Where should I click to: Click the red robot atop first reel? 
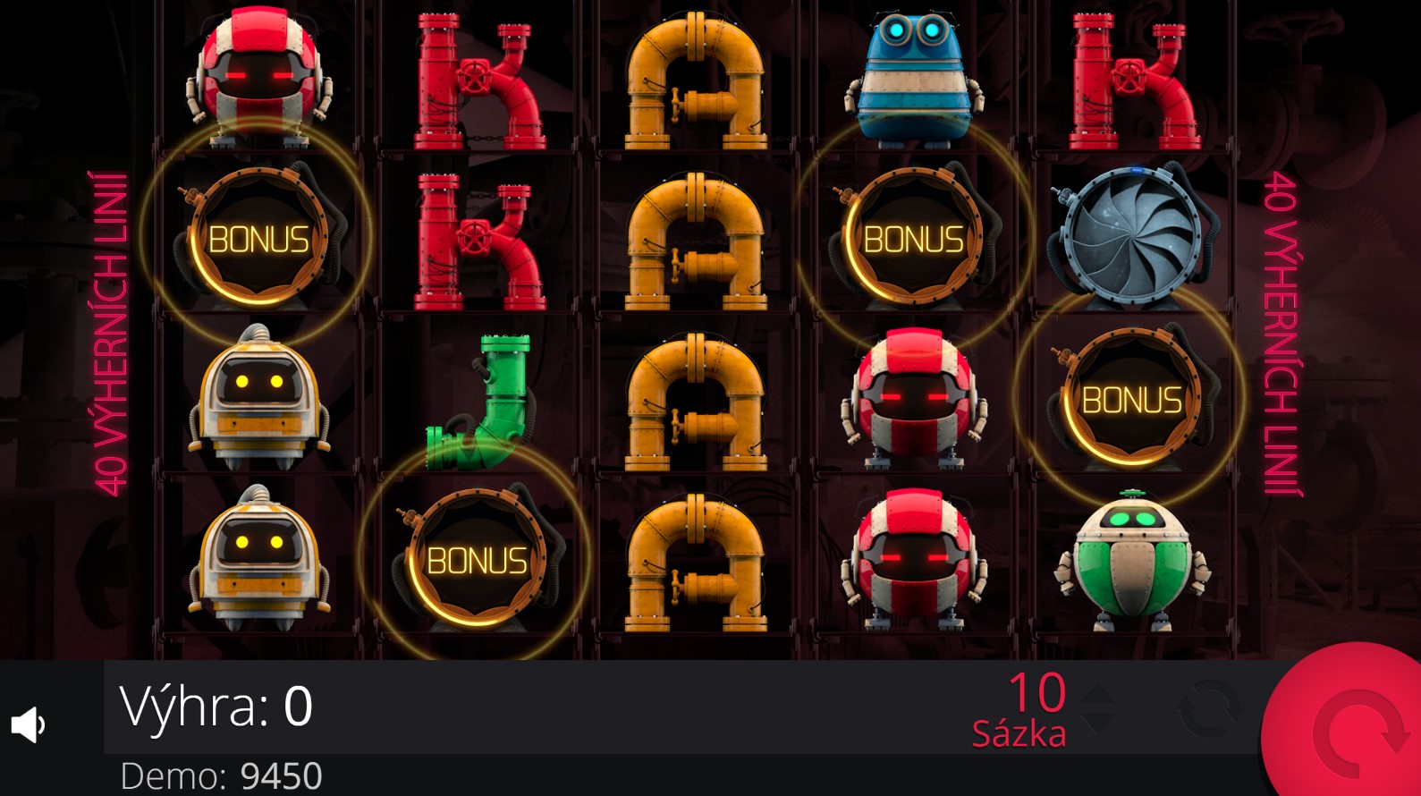tap(258, 76)
